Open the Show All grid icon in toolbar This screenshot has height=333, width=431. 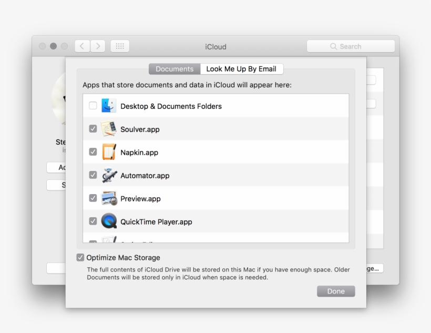(120, 46)
